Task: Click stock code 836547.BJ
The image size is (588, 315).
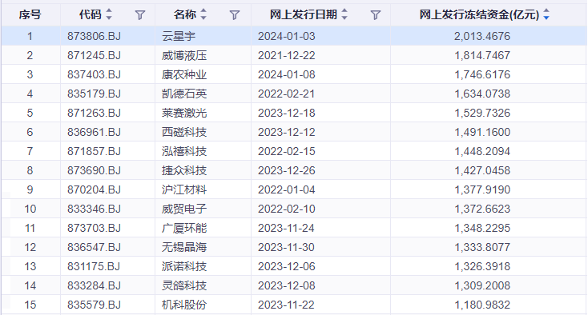Action: 94,247
